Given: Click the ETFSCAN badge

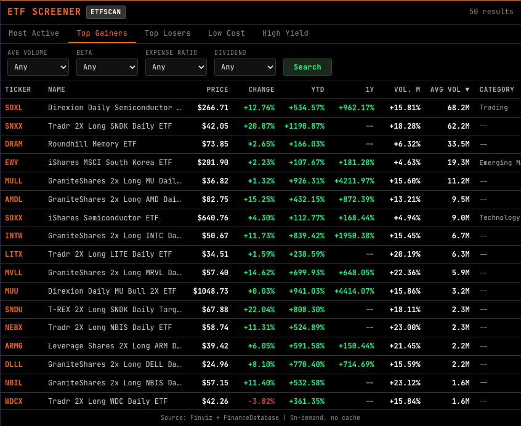Looking at the screenshot, I should (106, 12).
